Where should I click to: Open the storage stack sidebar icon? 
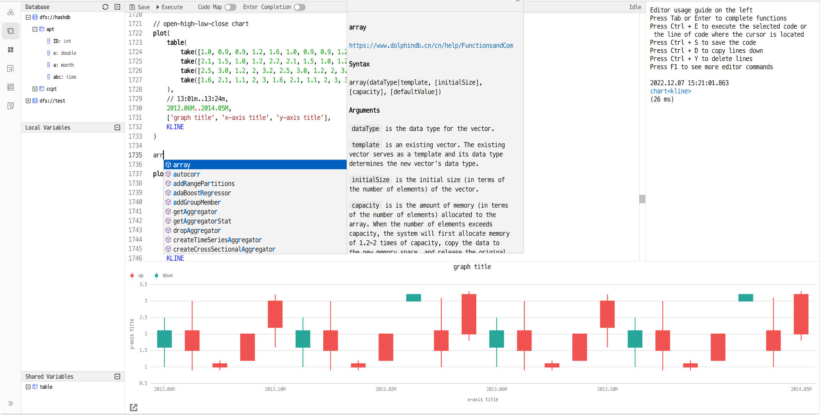[x=11, y=87]
